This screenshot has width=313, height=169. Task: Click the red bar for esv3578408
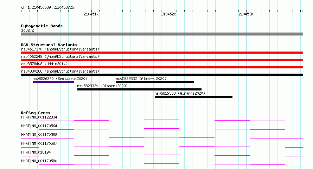[x=162, y=67]
